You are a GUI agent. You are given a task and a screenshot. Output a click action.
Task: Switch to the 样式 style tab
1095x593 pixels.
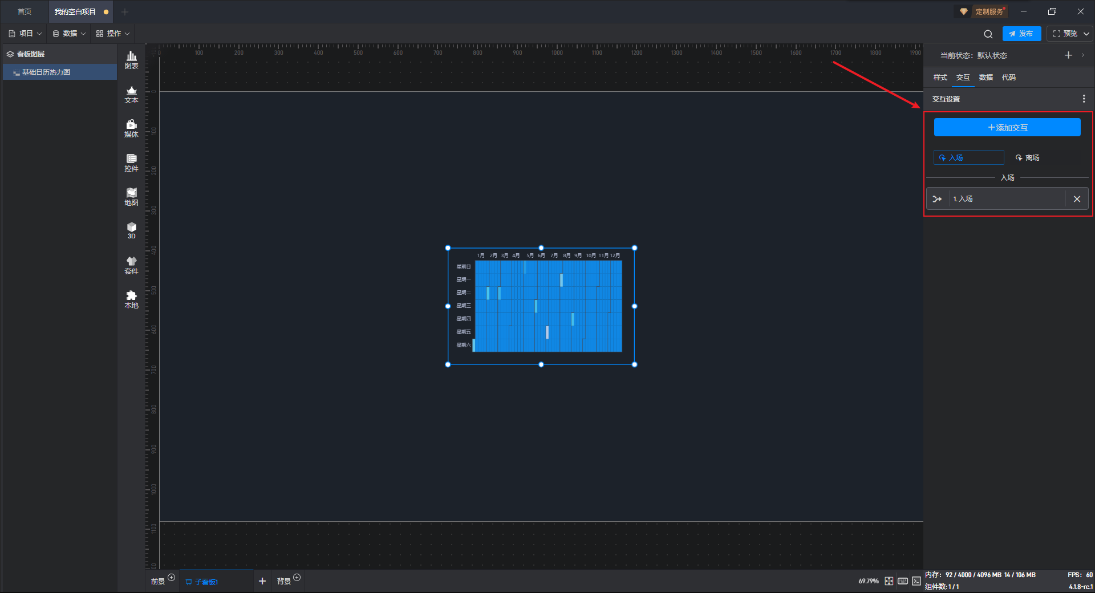(x=940, y=78)
